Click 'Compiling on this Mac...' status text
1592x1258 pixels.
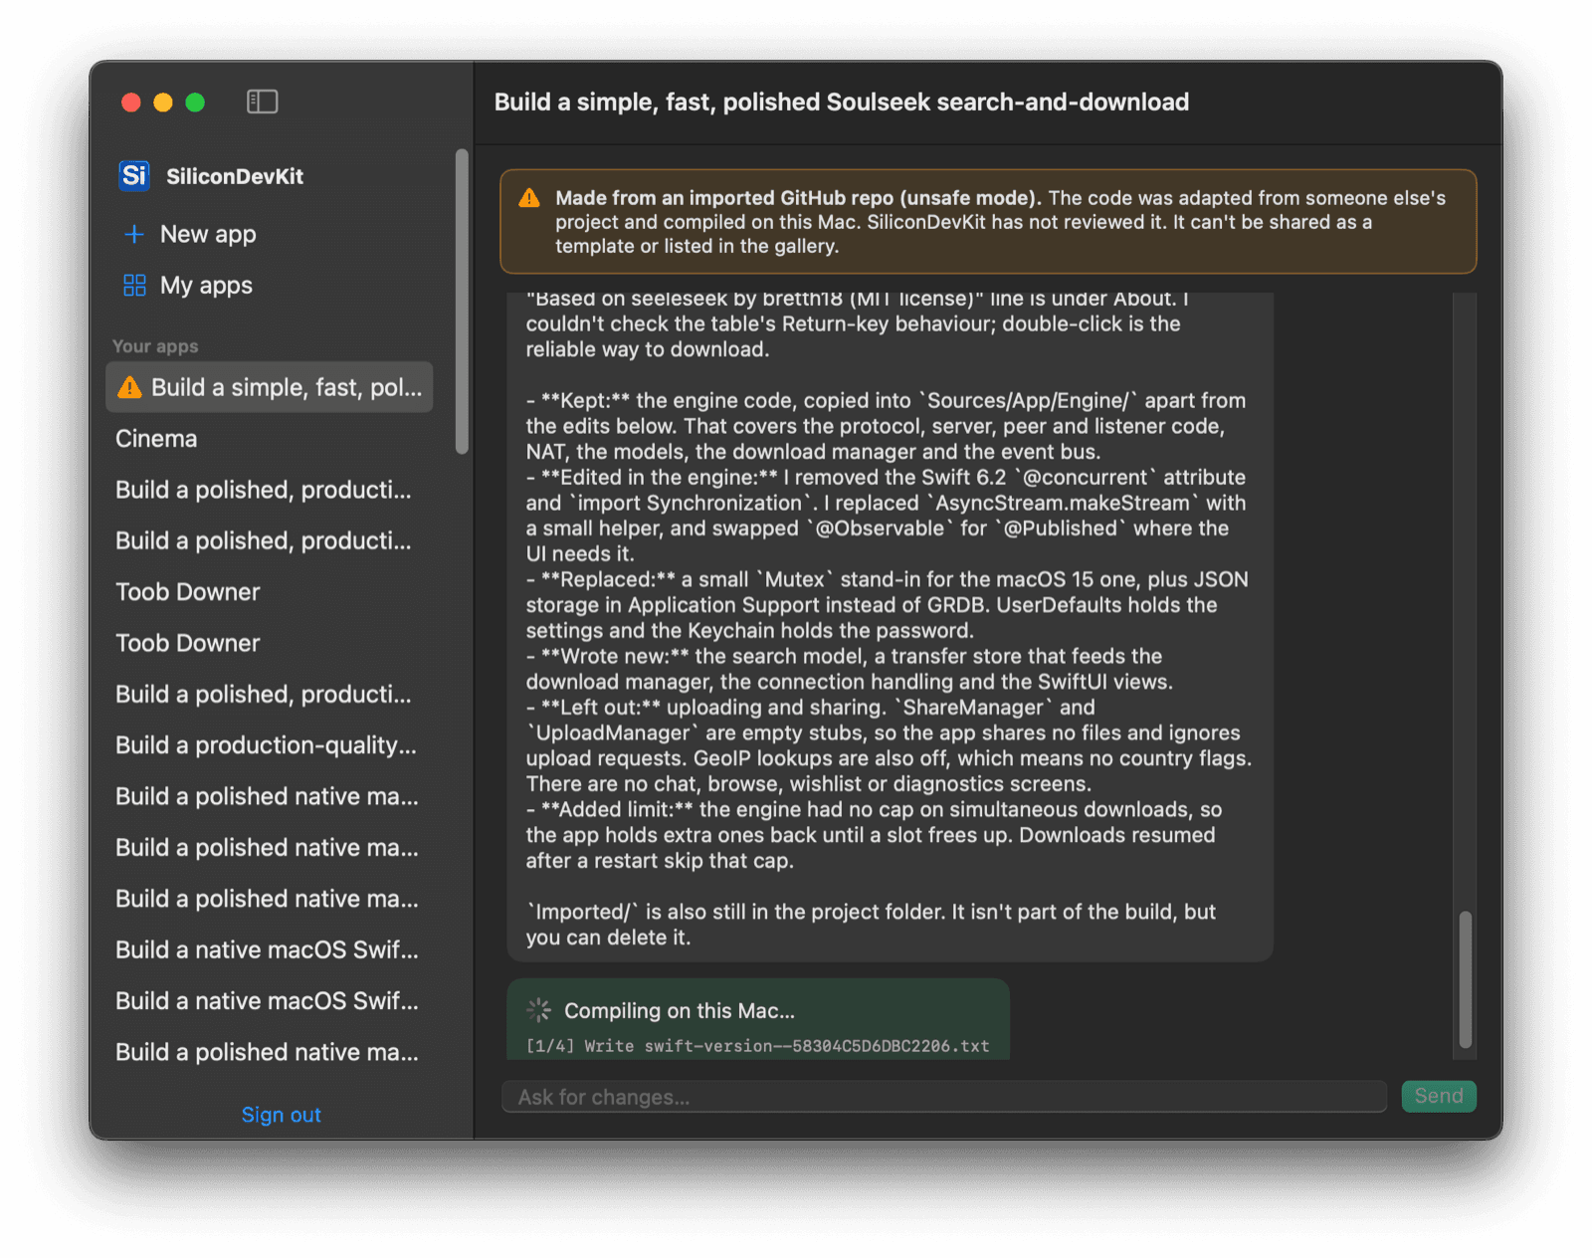point(680,1010)
